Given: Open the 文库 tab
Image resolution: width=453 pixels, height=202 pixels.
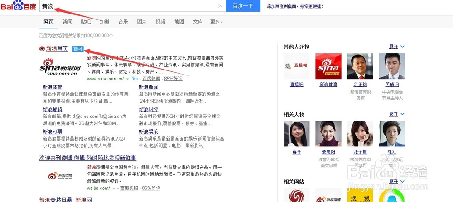Looking at the screenshot, I should pos(198,22).
